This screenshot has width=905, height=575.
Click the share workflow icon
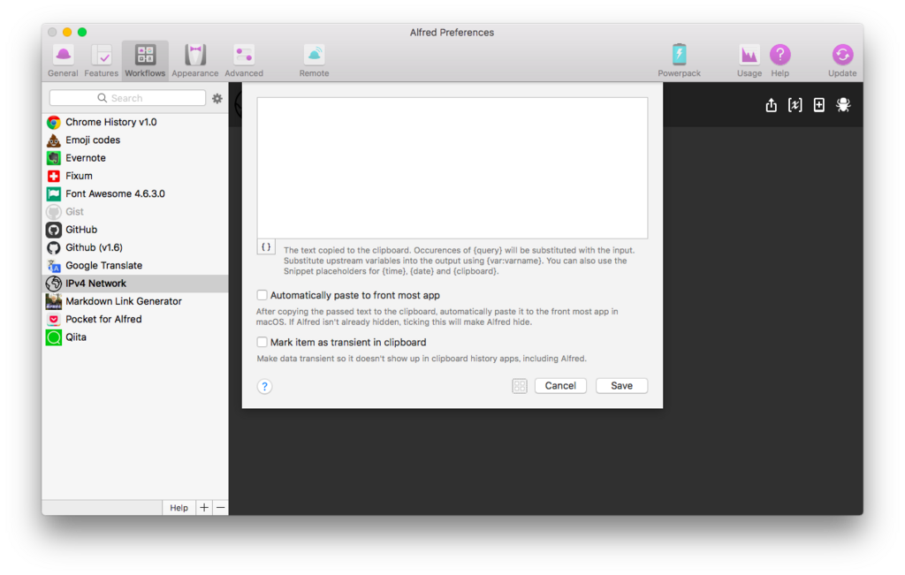[771, 105]
